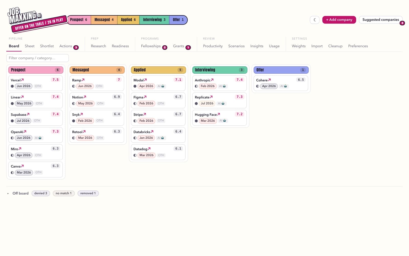409x256 pixels.
Task: Click the AI robot tag on Modal
Action: pos(161,86)
